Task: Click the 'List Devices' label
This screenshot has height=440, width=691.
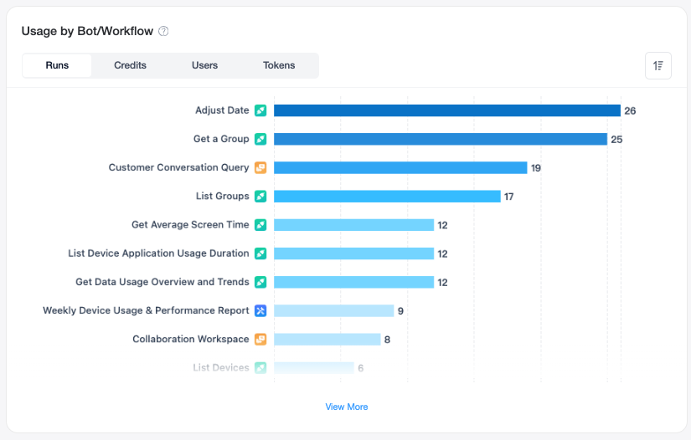Action: coord(221,368)
